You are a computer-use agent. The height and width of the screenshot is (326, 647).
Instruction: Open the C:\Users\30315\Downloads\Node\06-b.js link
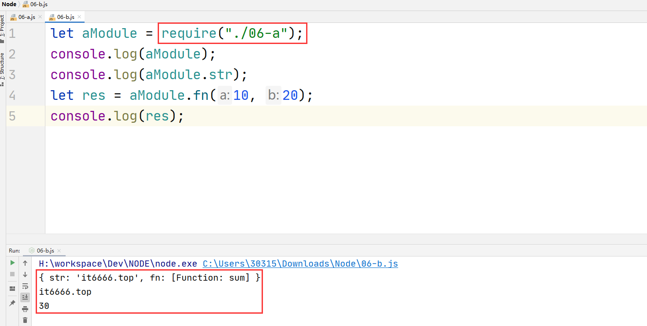(300, 264)
